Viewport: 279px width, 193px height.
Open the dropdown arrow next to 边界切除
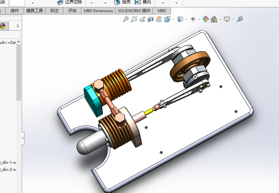[92, 3]
